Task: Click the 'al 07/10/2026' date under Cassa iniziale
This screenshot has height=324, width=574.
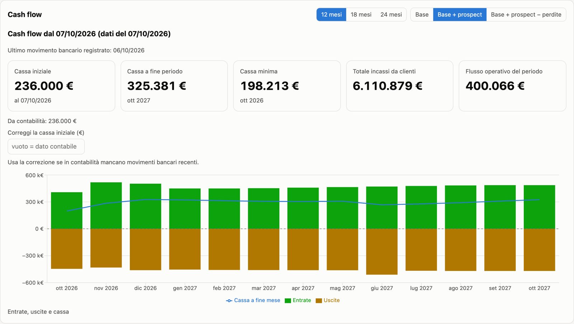Action: click(33, 101)
